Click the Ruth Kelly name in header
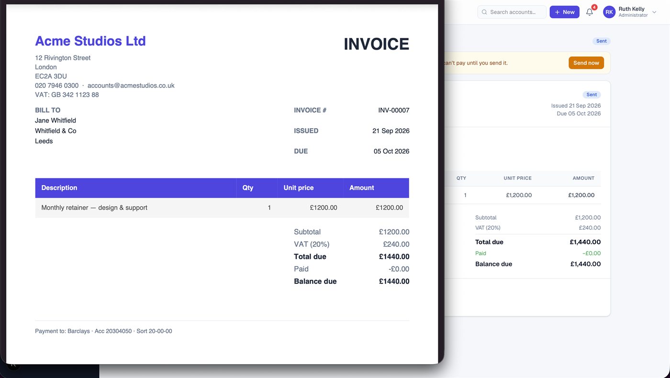Viewport: 670px width, 378px height. point(631,9)
